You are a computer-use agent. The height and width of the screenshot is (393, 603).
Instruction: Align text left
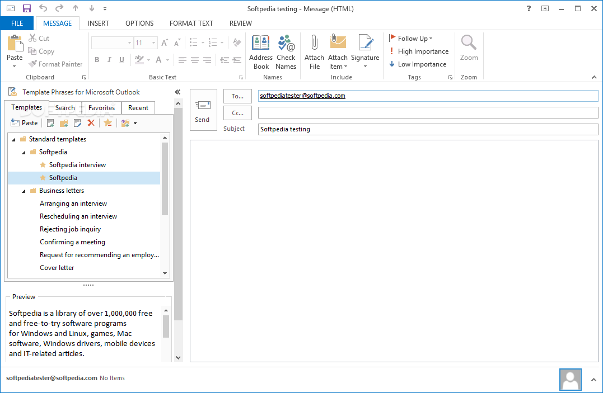(x=183, y=60)
